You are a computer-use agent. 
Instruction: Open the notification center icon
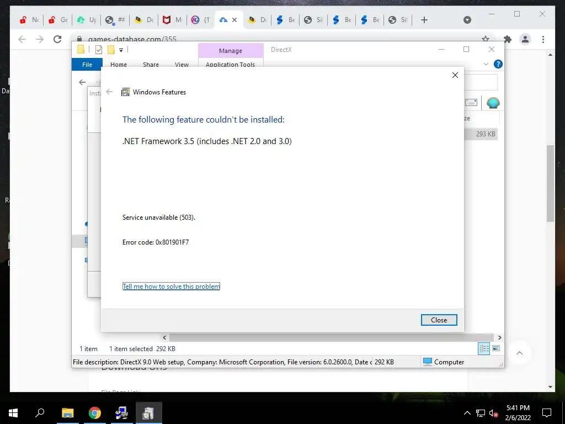click(547, 413)
